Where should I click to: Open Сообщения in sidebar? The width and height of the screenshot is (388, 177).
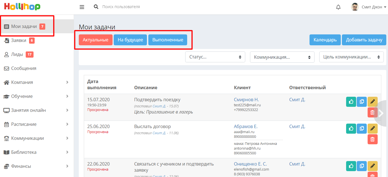click(37, 68)
